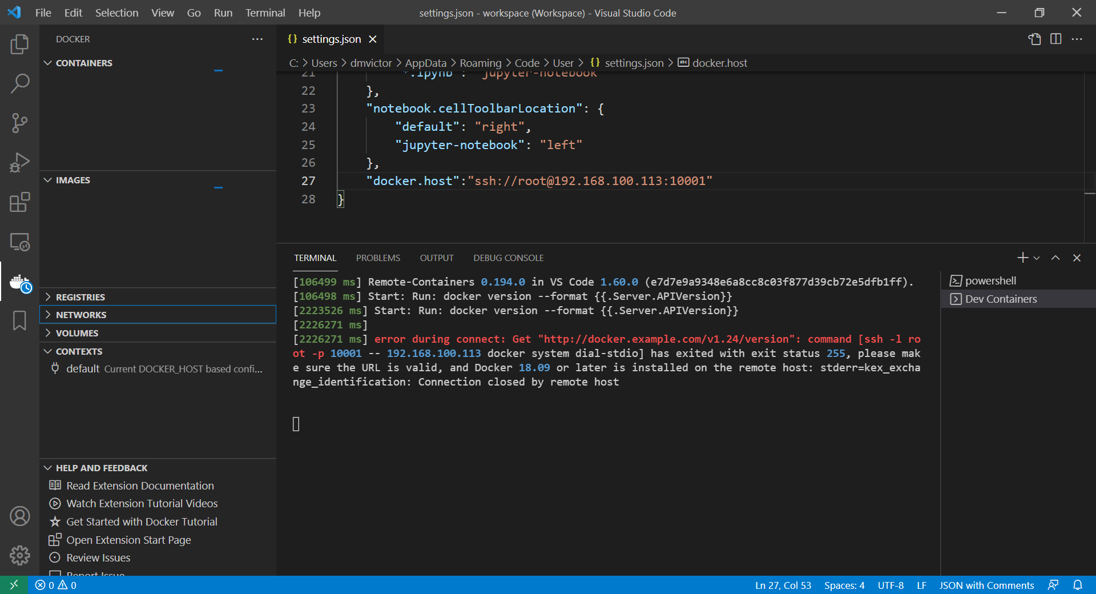The width and height of the screenshot is (1096, 594).
Task: Expand the REGISTRIES section
Action: [x=80, y=296]
